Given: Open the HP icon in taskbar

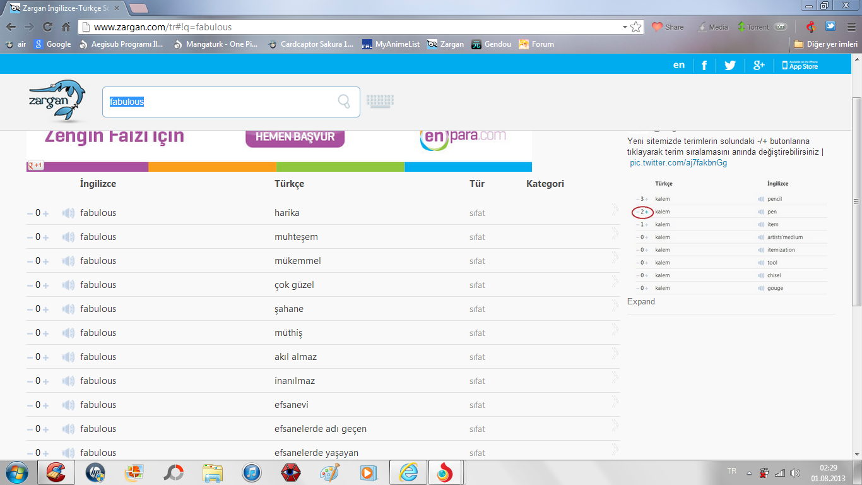Looking at the screenshot, I should pyautogui.click(x=95, y=472).
